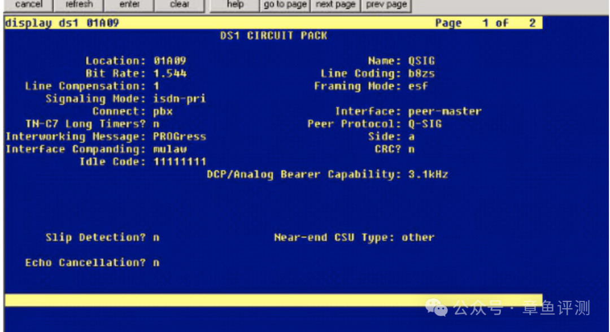
Task: Select the Interface value peer-master
Action: tap(445, 112)
